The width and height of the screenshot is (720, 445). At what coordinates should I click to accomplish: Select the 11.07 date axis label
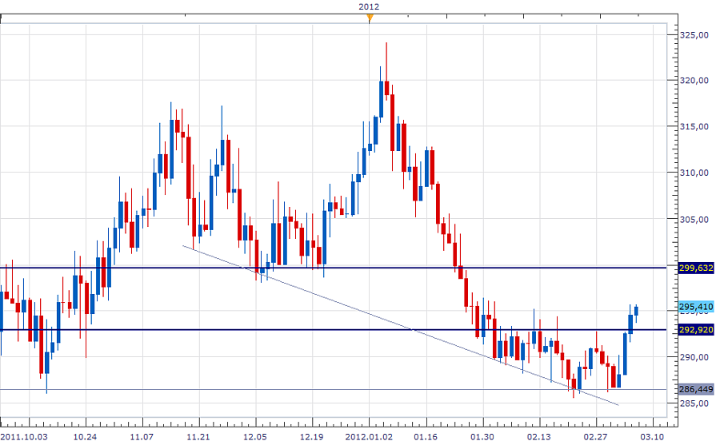(x=142, y=436)
